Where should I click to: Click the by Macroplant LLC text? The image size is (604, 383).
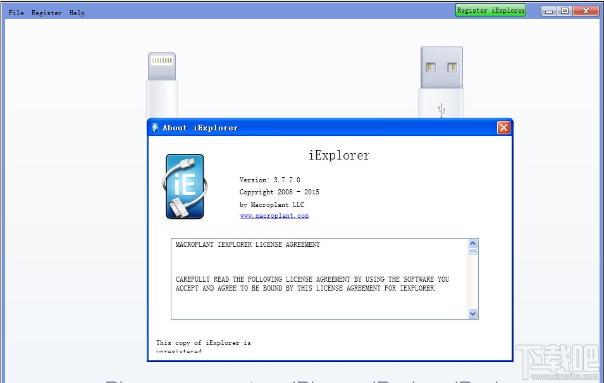(x=271, y=204)
